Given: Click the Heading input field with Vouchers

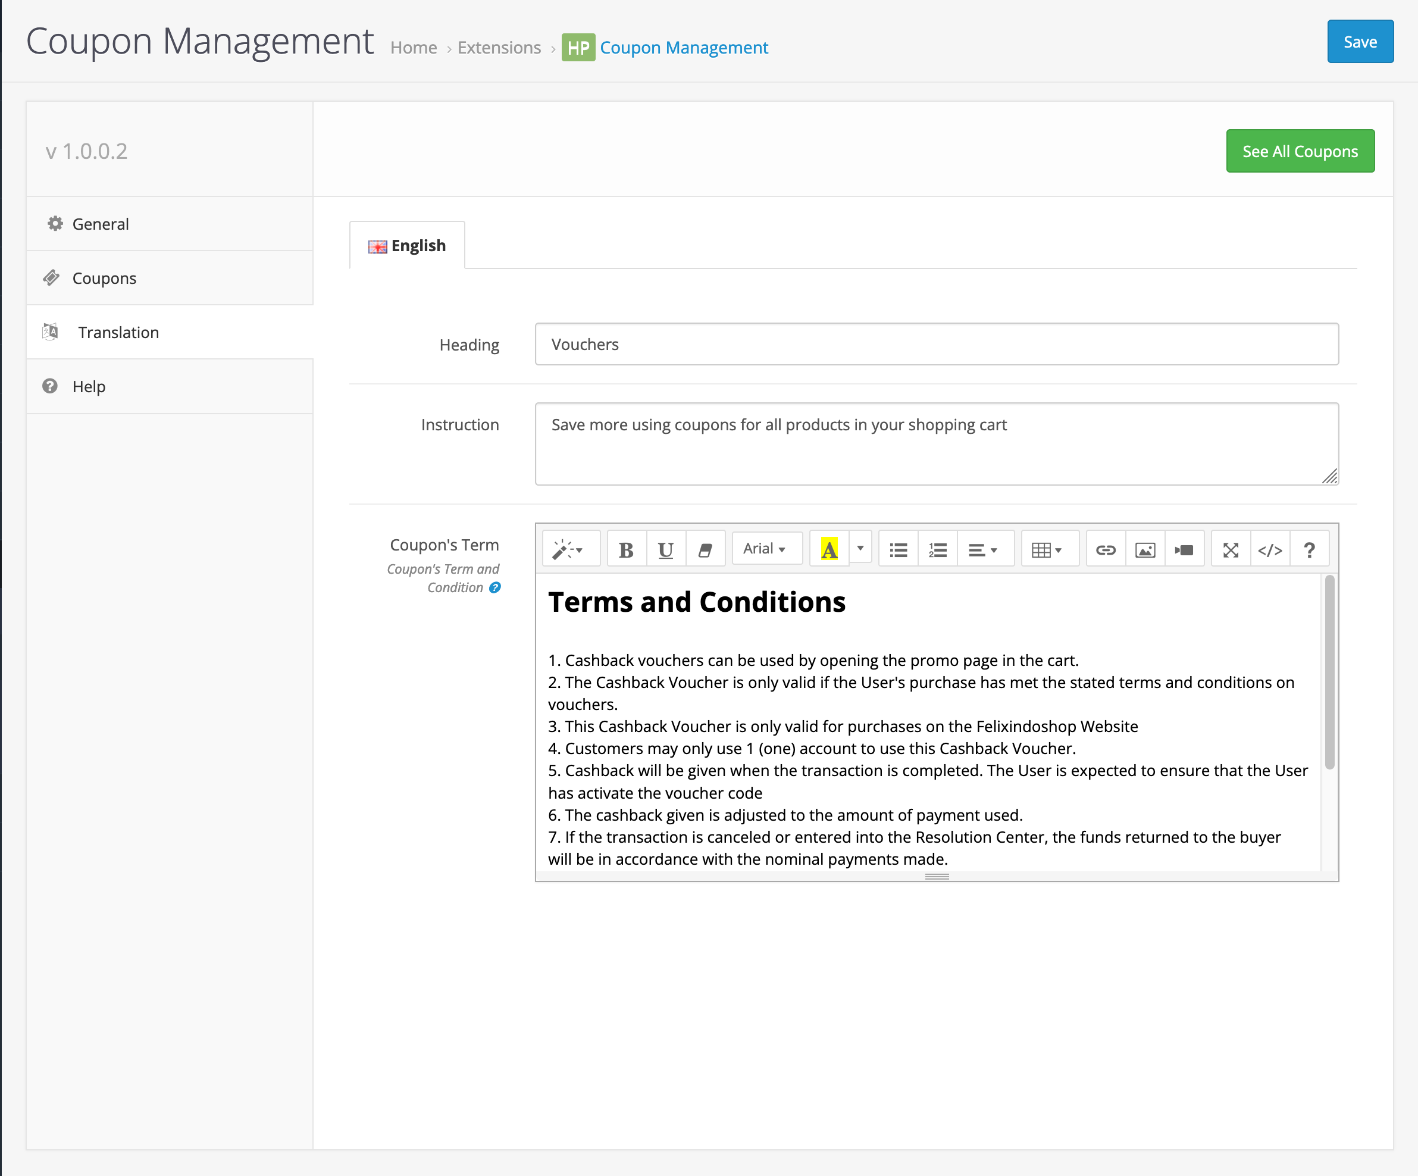Looking at the screenshot, I should tap(937, 344).
